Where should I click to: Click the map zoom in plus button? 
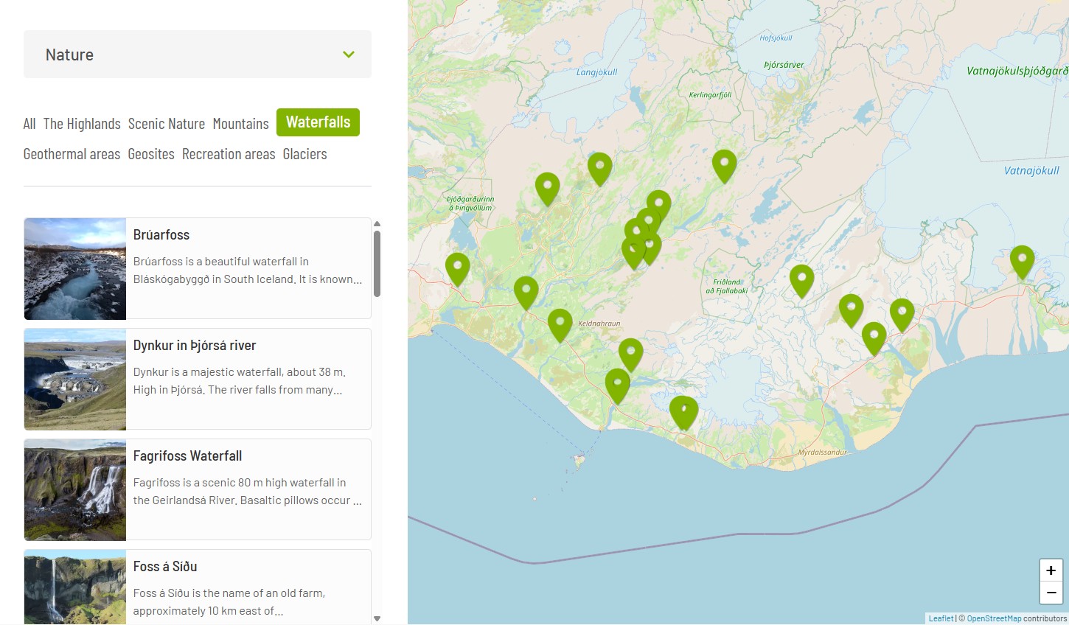[1051, 570]
